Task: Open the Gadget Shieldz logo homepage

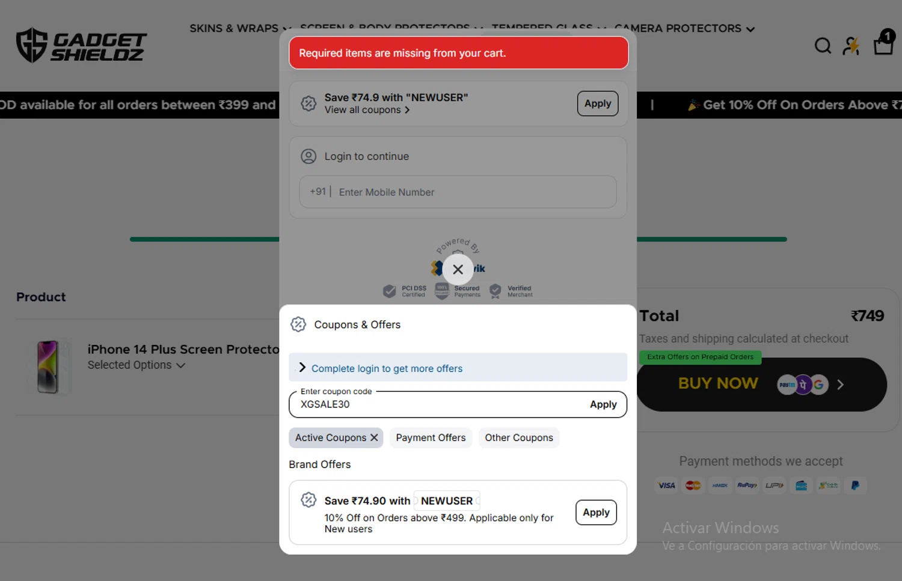Action: point(81,46)
